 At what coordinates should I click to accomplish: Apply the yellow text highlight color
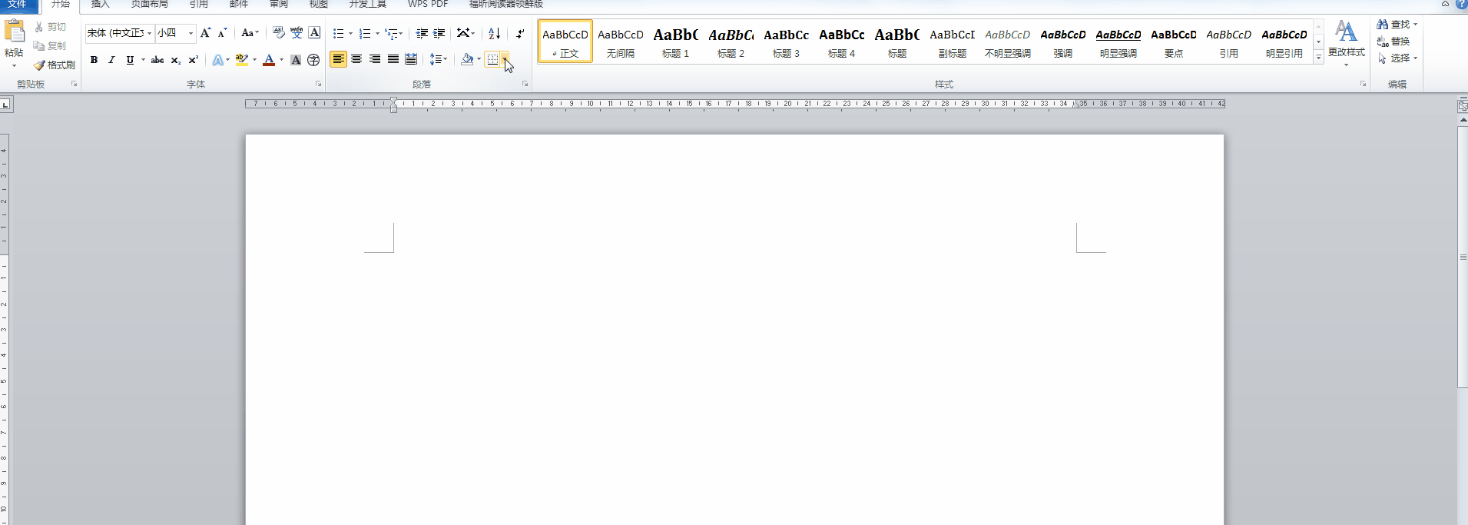242,60
